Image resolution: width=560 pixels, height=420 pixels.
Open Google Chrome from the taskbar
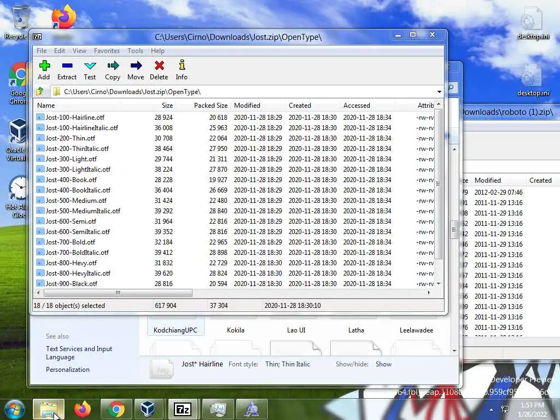116,409
